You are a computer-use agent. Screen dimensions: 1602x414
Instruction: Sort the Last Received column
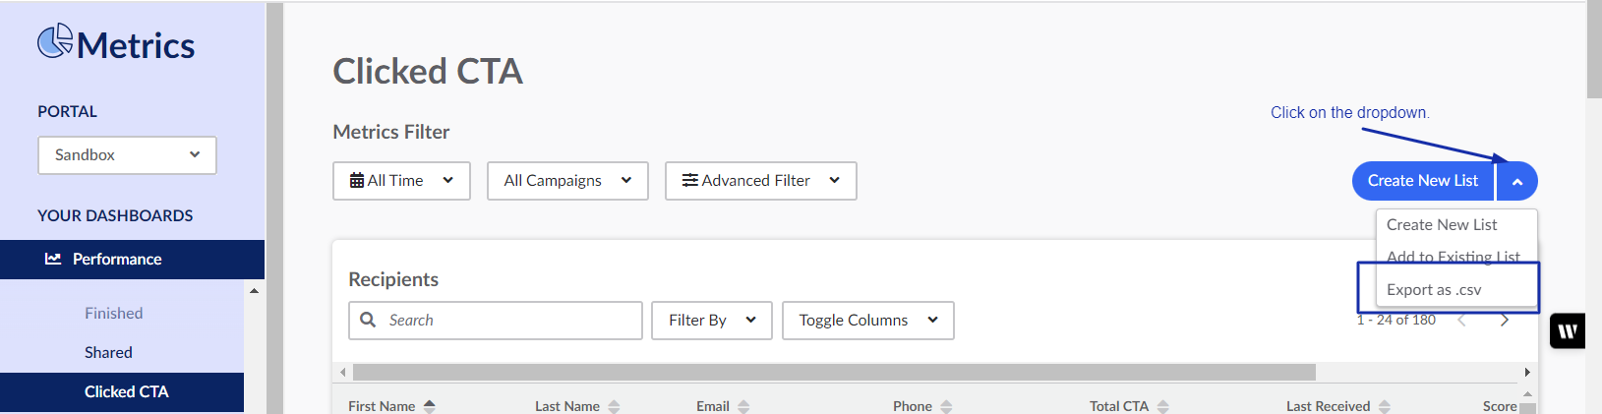tap(1385, 406)
